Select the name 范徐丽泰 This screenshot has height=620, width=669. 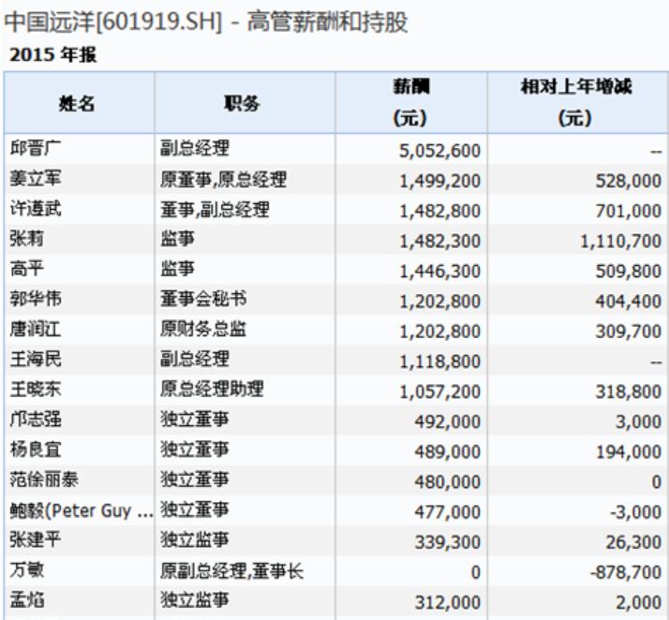44,480
